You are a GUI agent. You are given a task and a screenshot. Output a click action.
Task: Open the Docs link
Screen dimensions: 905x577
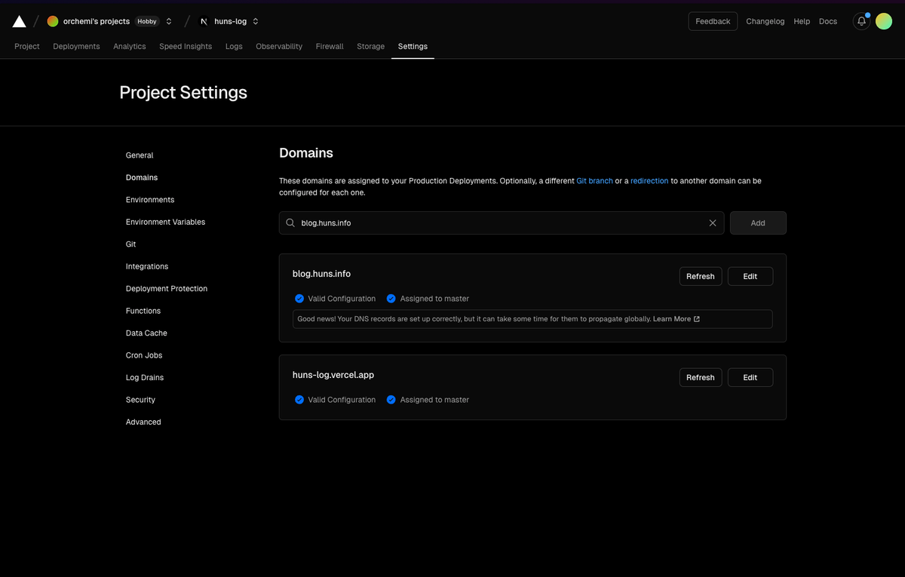pos(828,21)
